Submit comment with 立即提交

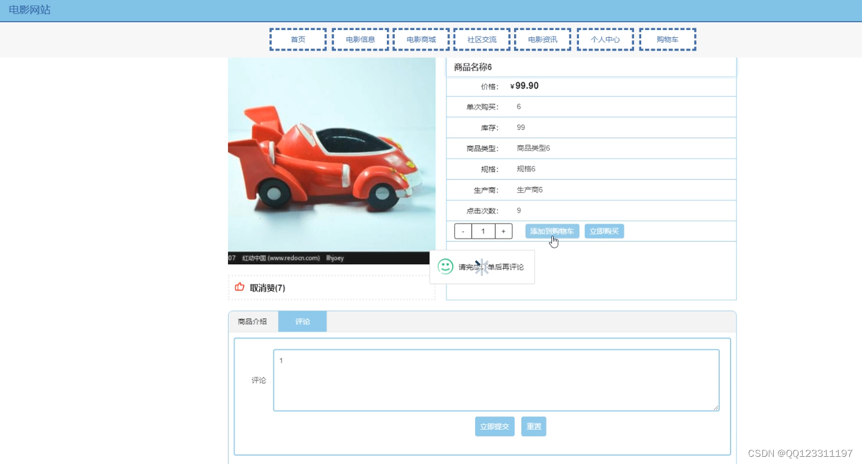pos(495,427)
